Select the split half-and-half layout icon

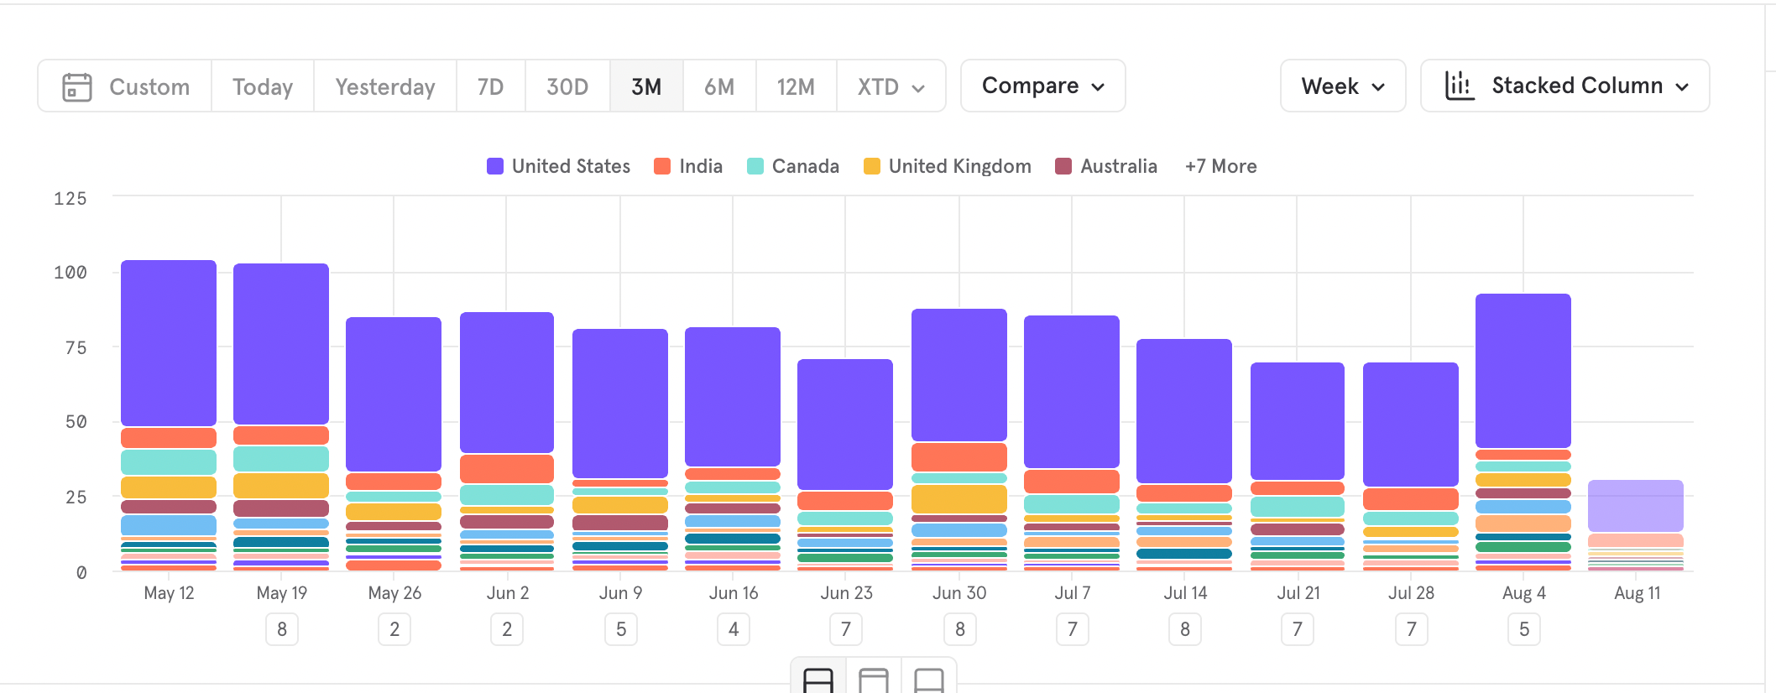click(818, 679)
